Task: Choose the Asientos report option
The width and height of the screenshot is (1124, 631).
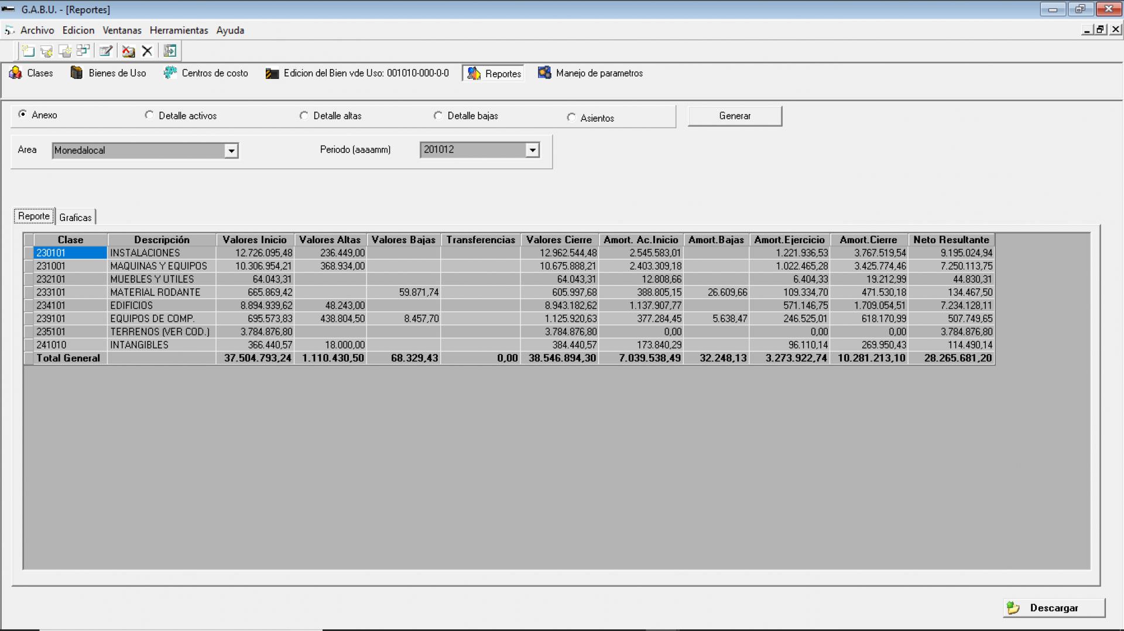Action: [x=571, y=118]
